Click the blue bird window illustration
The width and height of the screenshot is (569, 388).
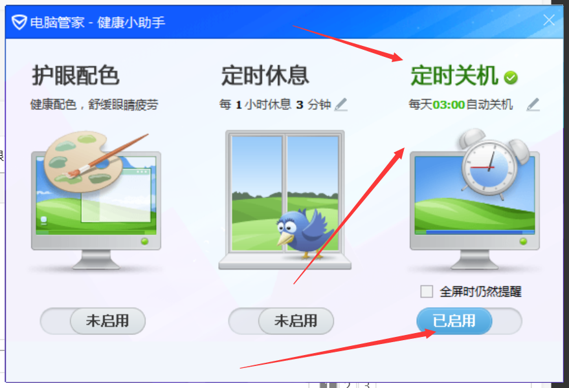coord(285,200)
